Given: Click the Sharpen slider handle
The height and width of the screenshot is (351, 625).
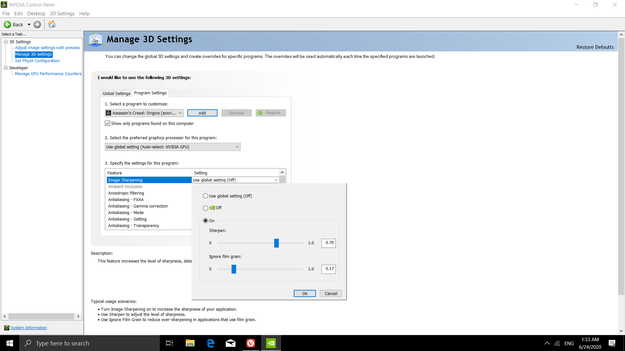Looking at the screenshot, I should tap(276, 243).
